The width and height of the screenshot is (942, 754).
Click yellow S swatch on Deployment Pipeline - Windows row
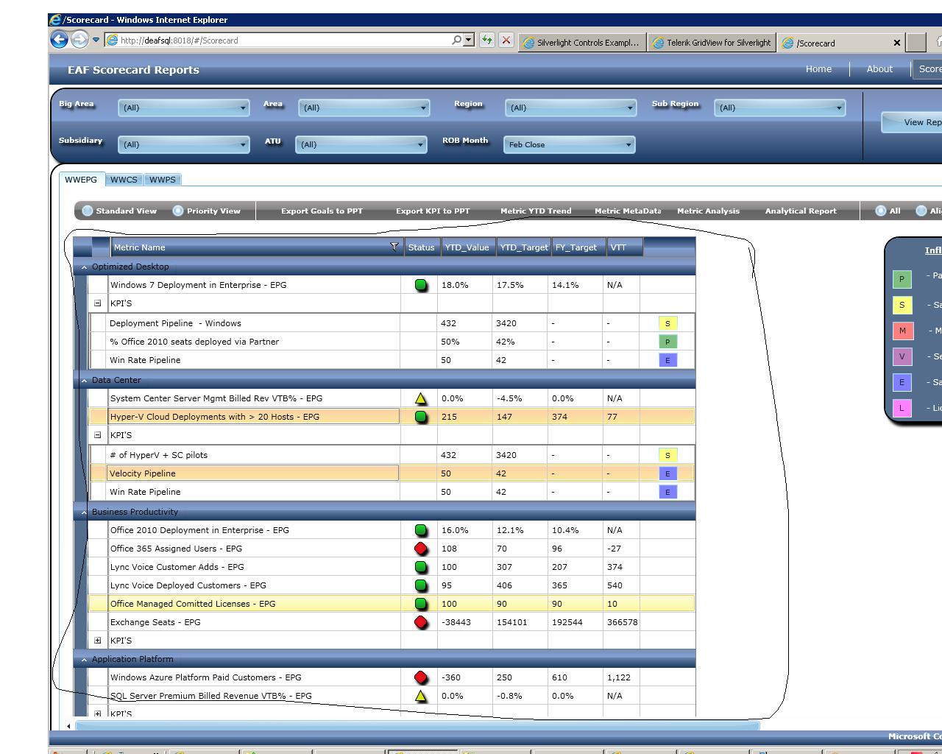coord(667,323)
